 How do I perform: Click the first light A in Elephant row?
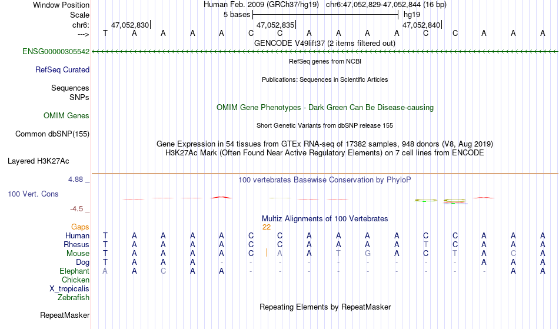click(105, 271)
